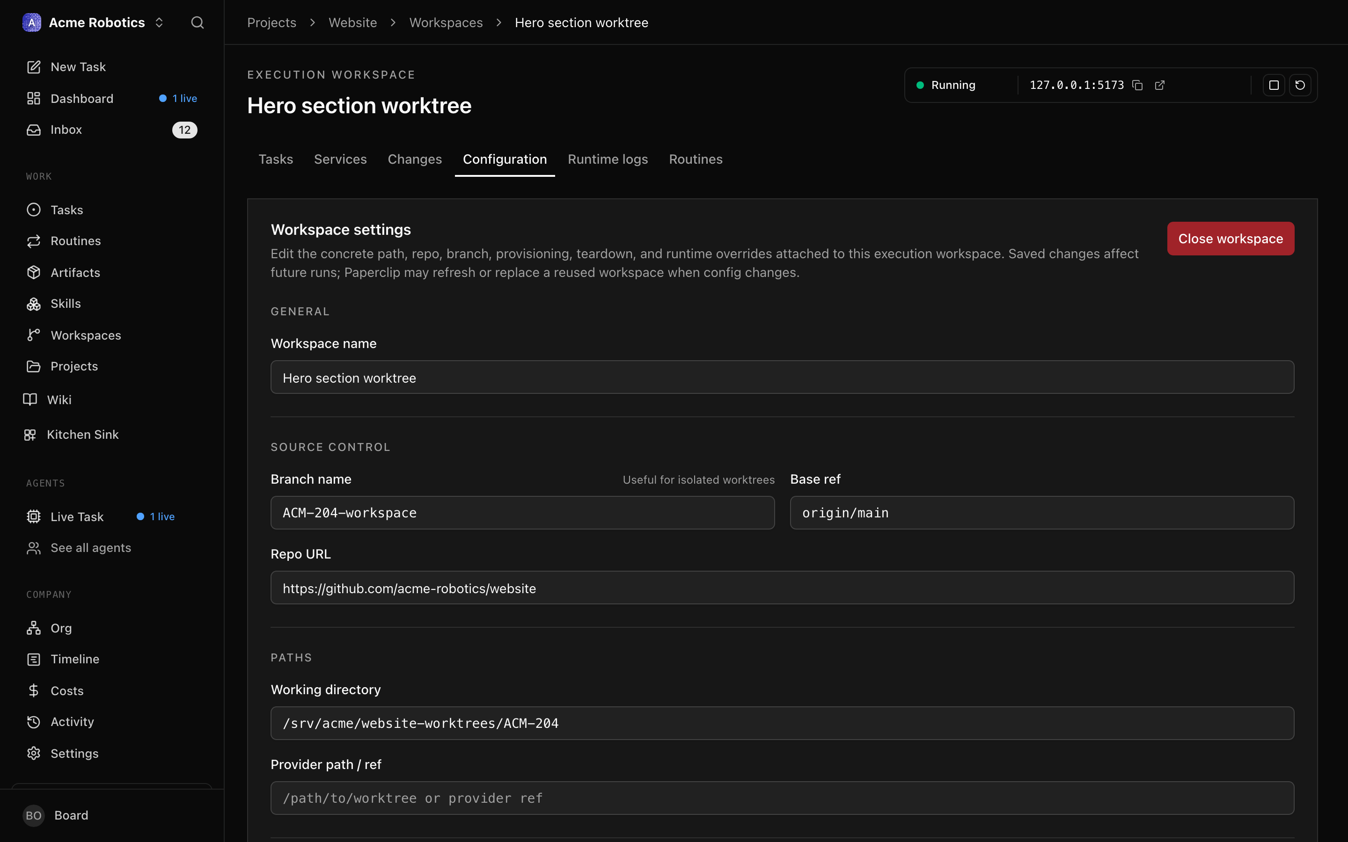
Task: Click the Hero section worktree breadcrumb
Action: pyautogui.click(x=581, y=22)
